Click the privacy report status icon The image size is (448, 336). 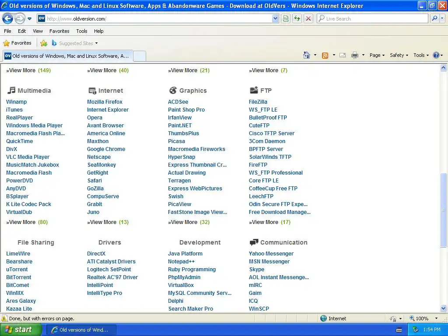pyautogui.click(x=393, y=318)
